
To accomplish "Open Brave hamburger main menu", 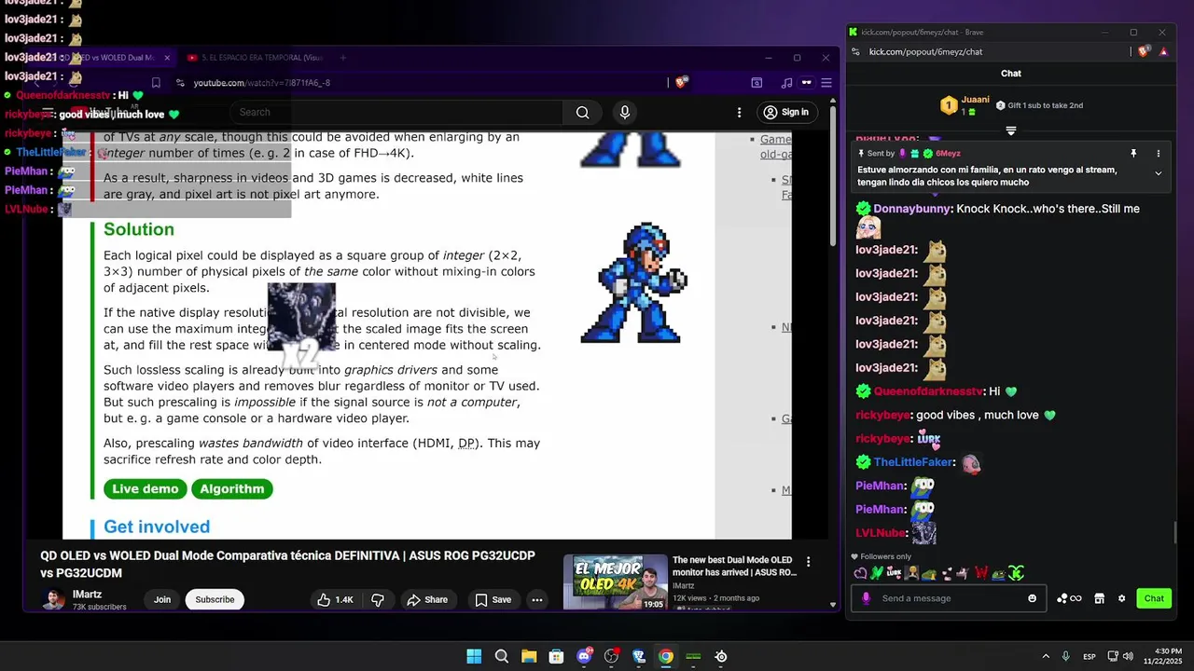I will click(826, 83).
